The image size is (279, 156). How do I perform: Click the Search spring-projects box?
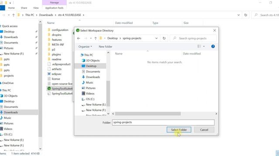pyautogui.click(x=193, y=38)
